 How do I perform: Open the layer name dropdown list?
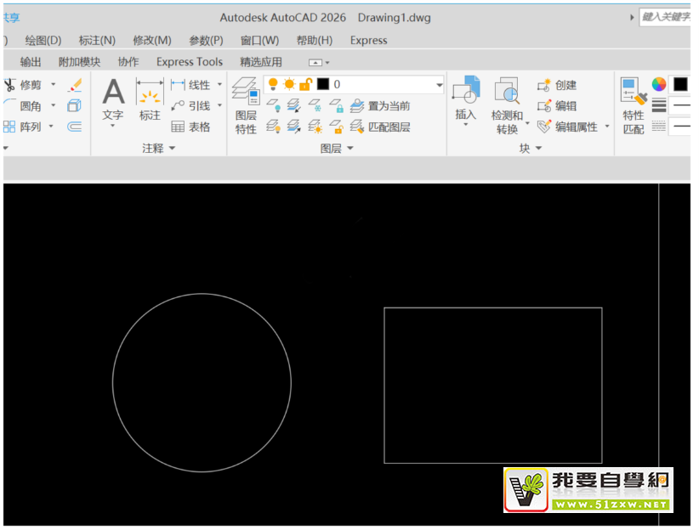tap(439, 85)
